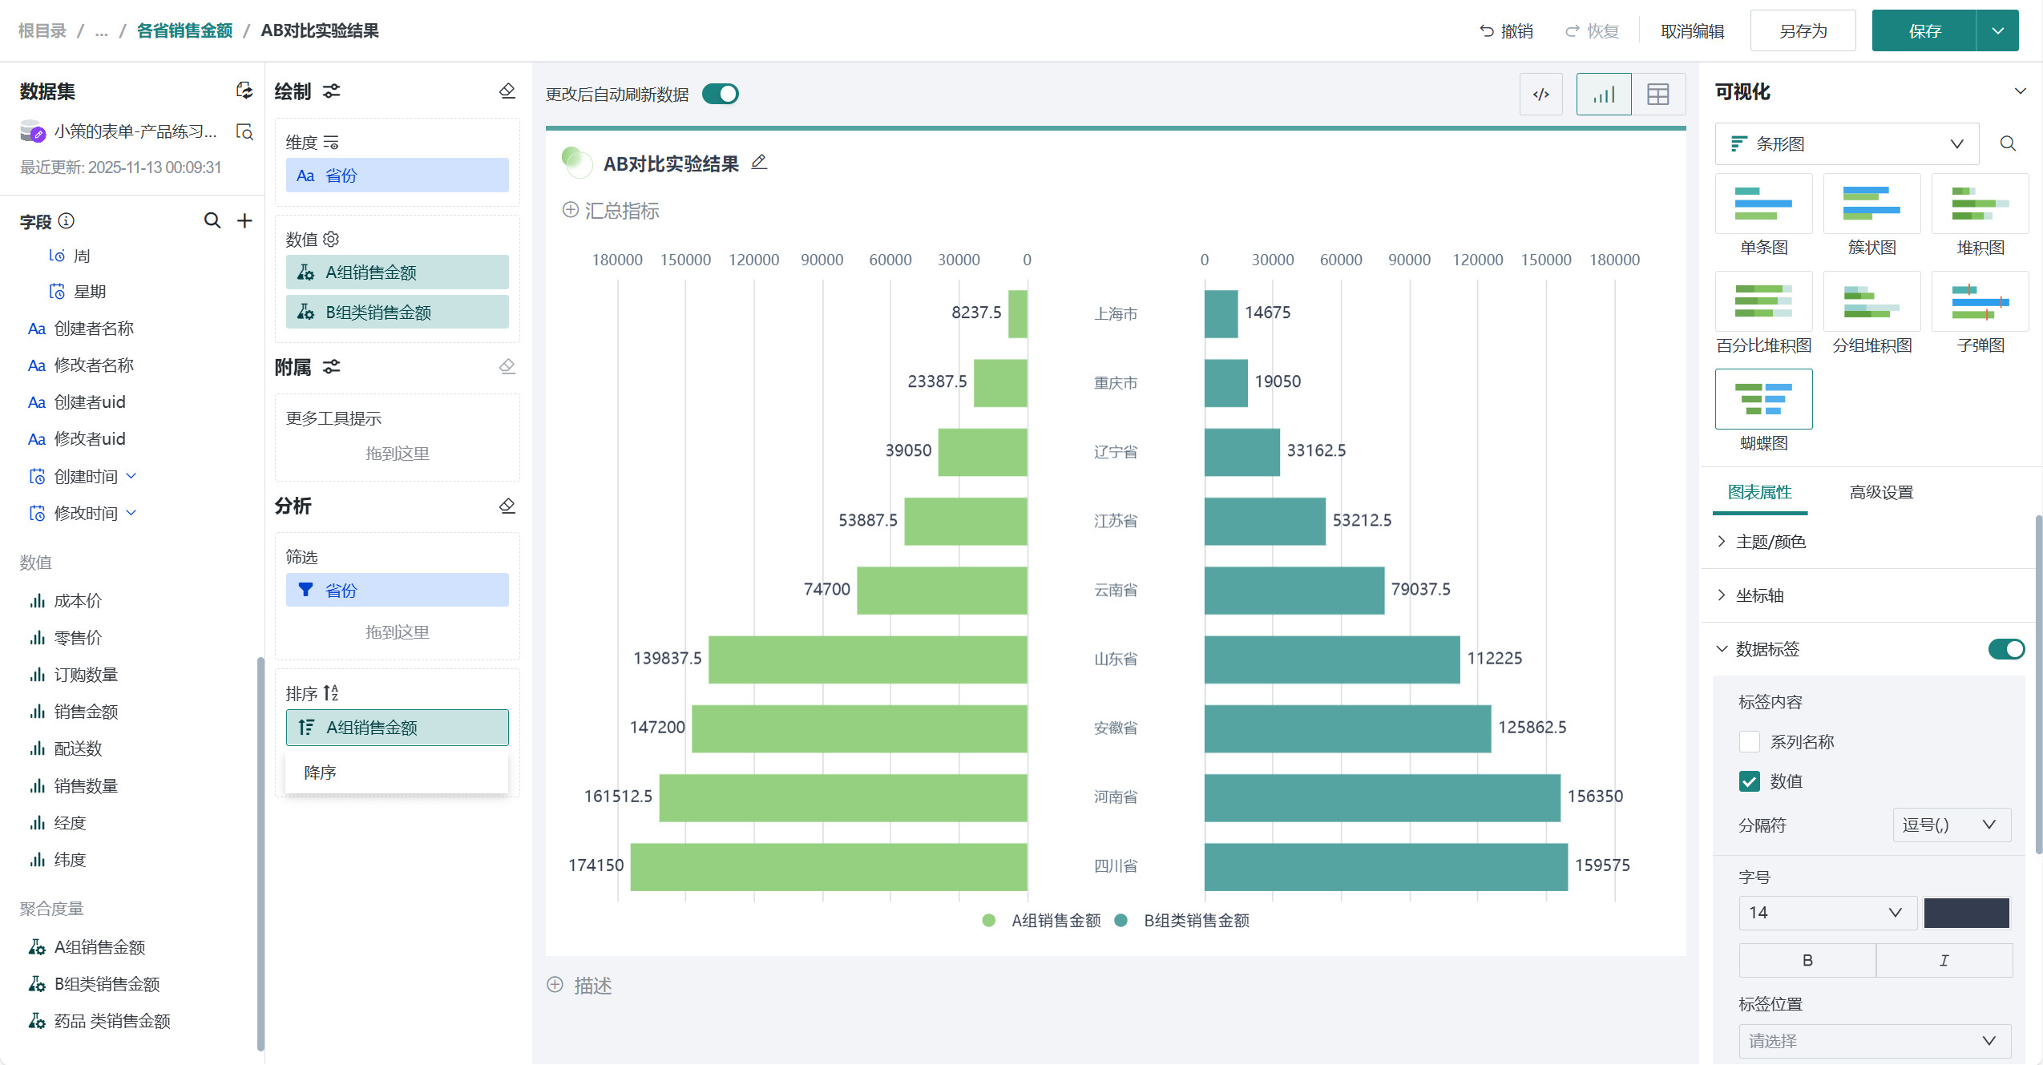Viewport: 2043px width, 1065px height.
Task: Select the 蝴蝶图 chart thumbnail
Action: 1763,399
